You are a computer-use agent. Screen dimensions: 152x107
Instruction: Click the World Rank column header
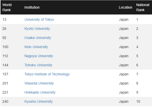[7, 7]
